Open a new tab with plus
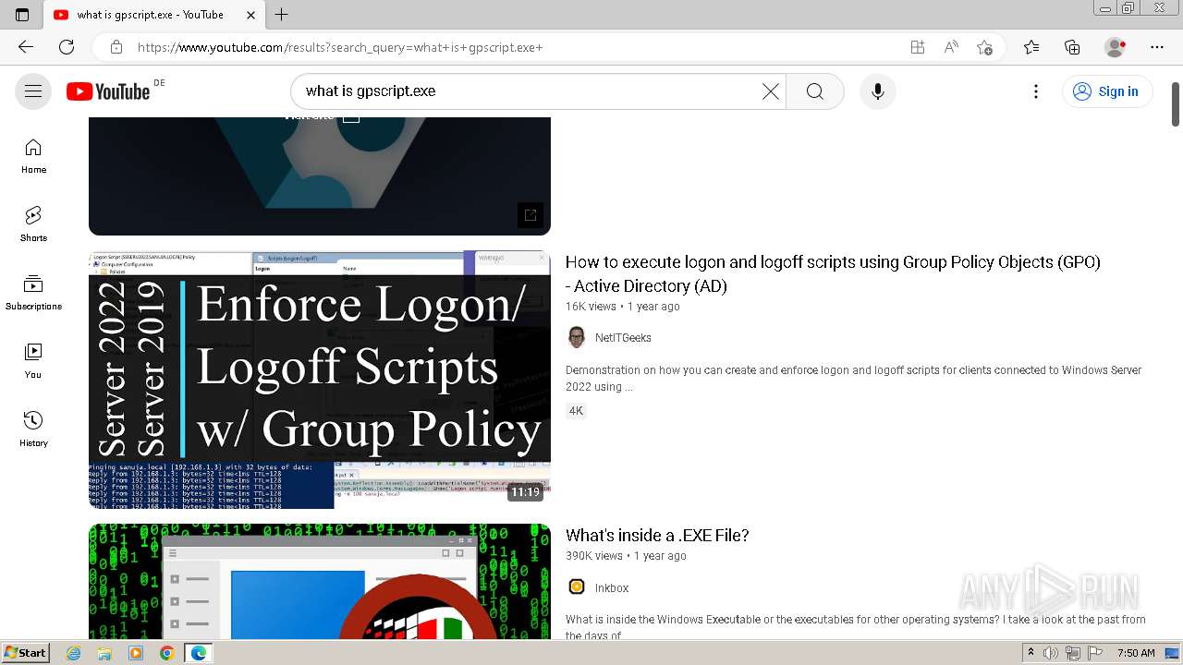This screenshot has width=1183, height=665. [x=282, y=15]
